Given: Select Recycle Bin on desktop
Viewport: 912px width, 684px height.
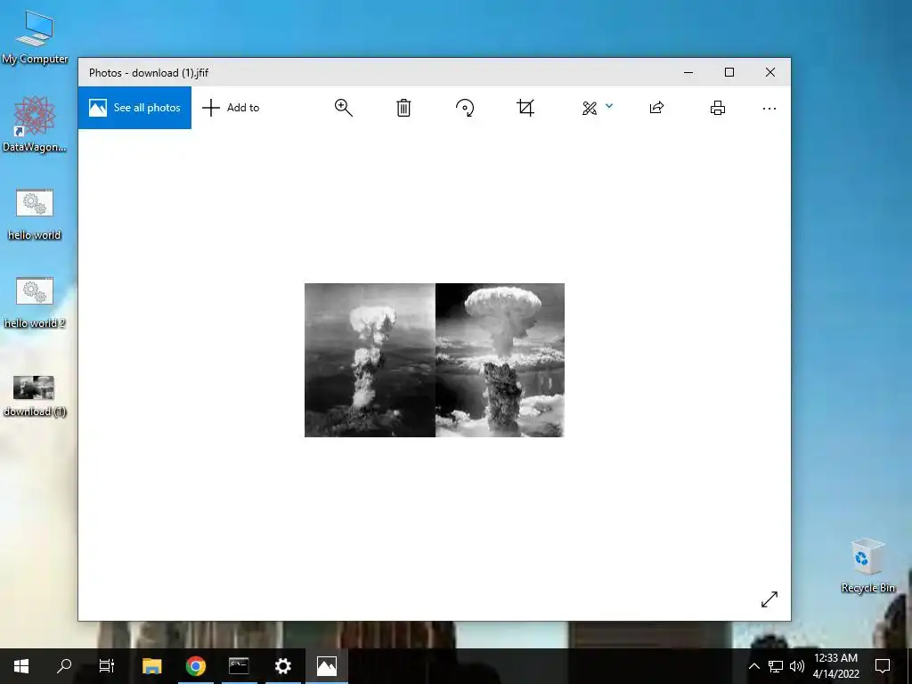Looking at the screenshot, I should [x=867, y=566].
